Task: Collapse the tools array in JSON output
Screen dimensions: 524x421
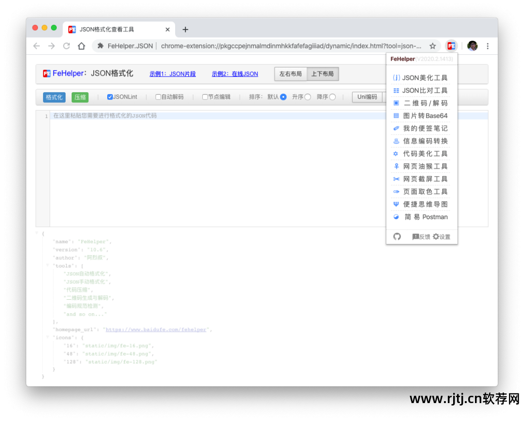Action: coord(47,265)
